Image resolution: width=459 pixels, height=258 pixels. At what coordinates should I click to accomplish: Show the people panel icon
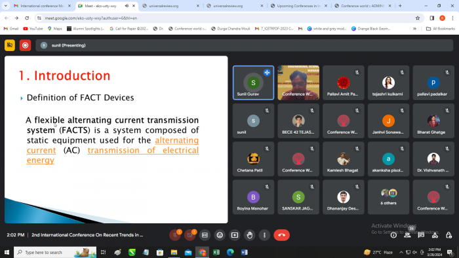pos(407,235)
